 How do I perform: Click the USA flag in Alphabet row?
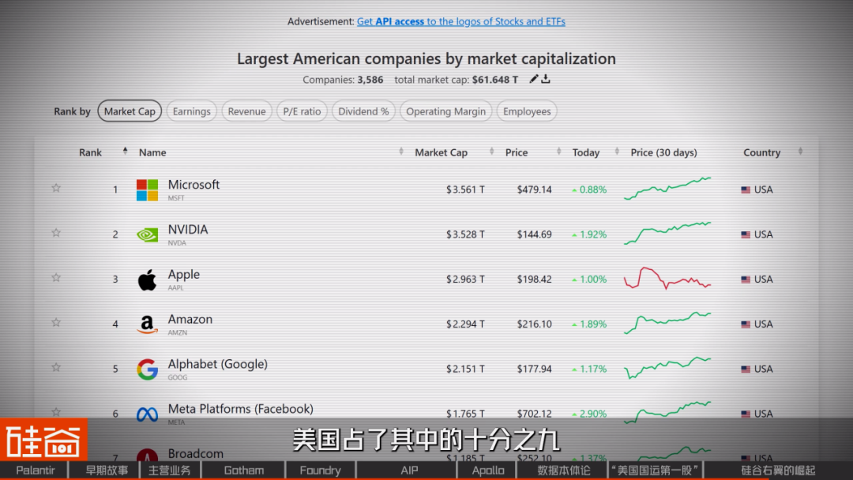click(x=746, y=369)
